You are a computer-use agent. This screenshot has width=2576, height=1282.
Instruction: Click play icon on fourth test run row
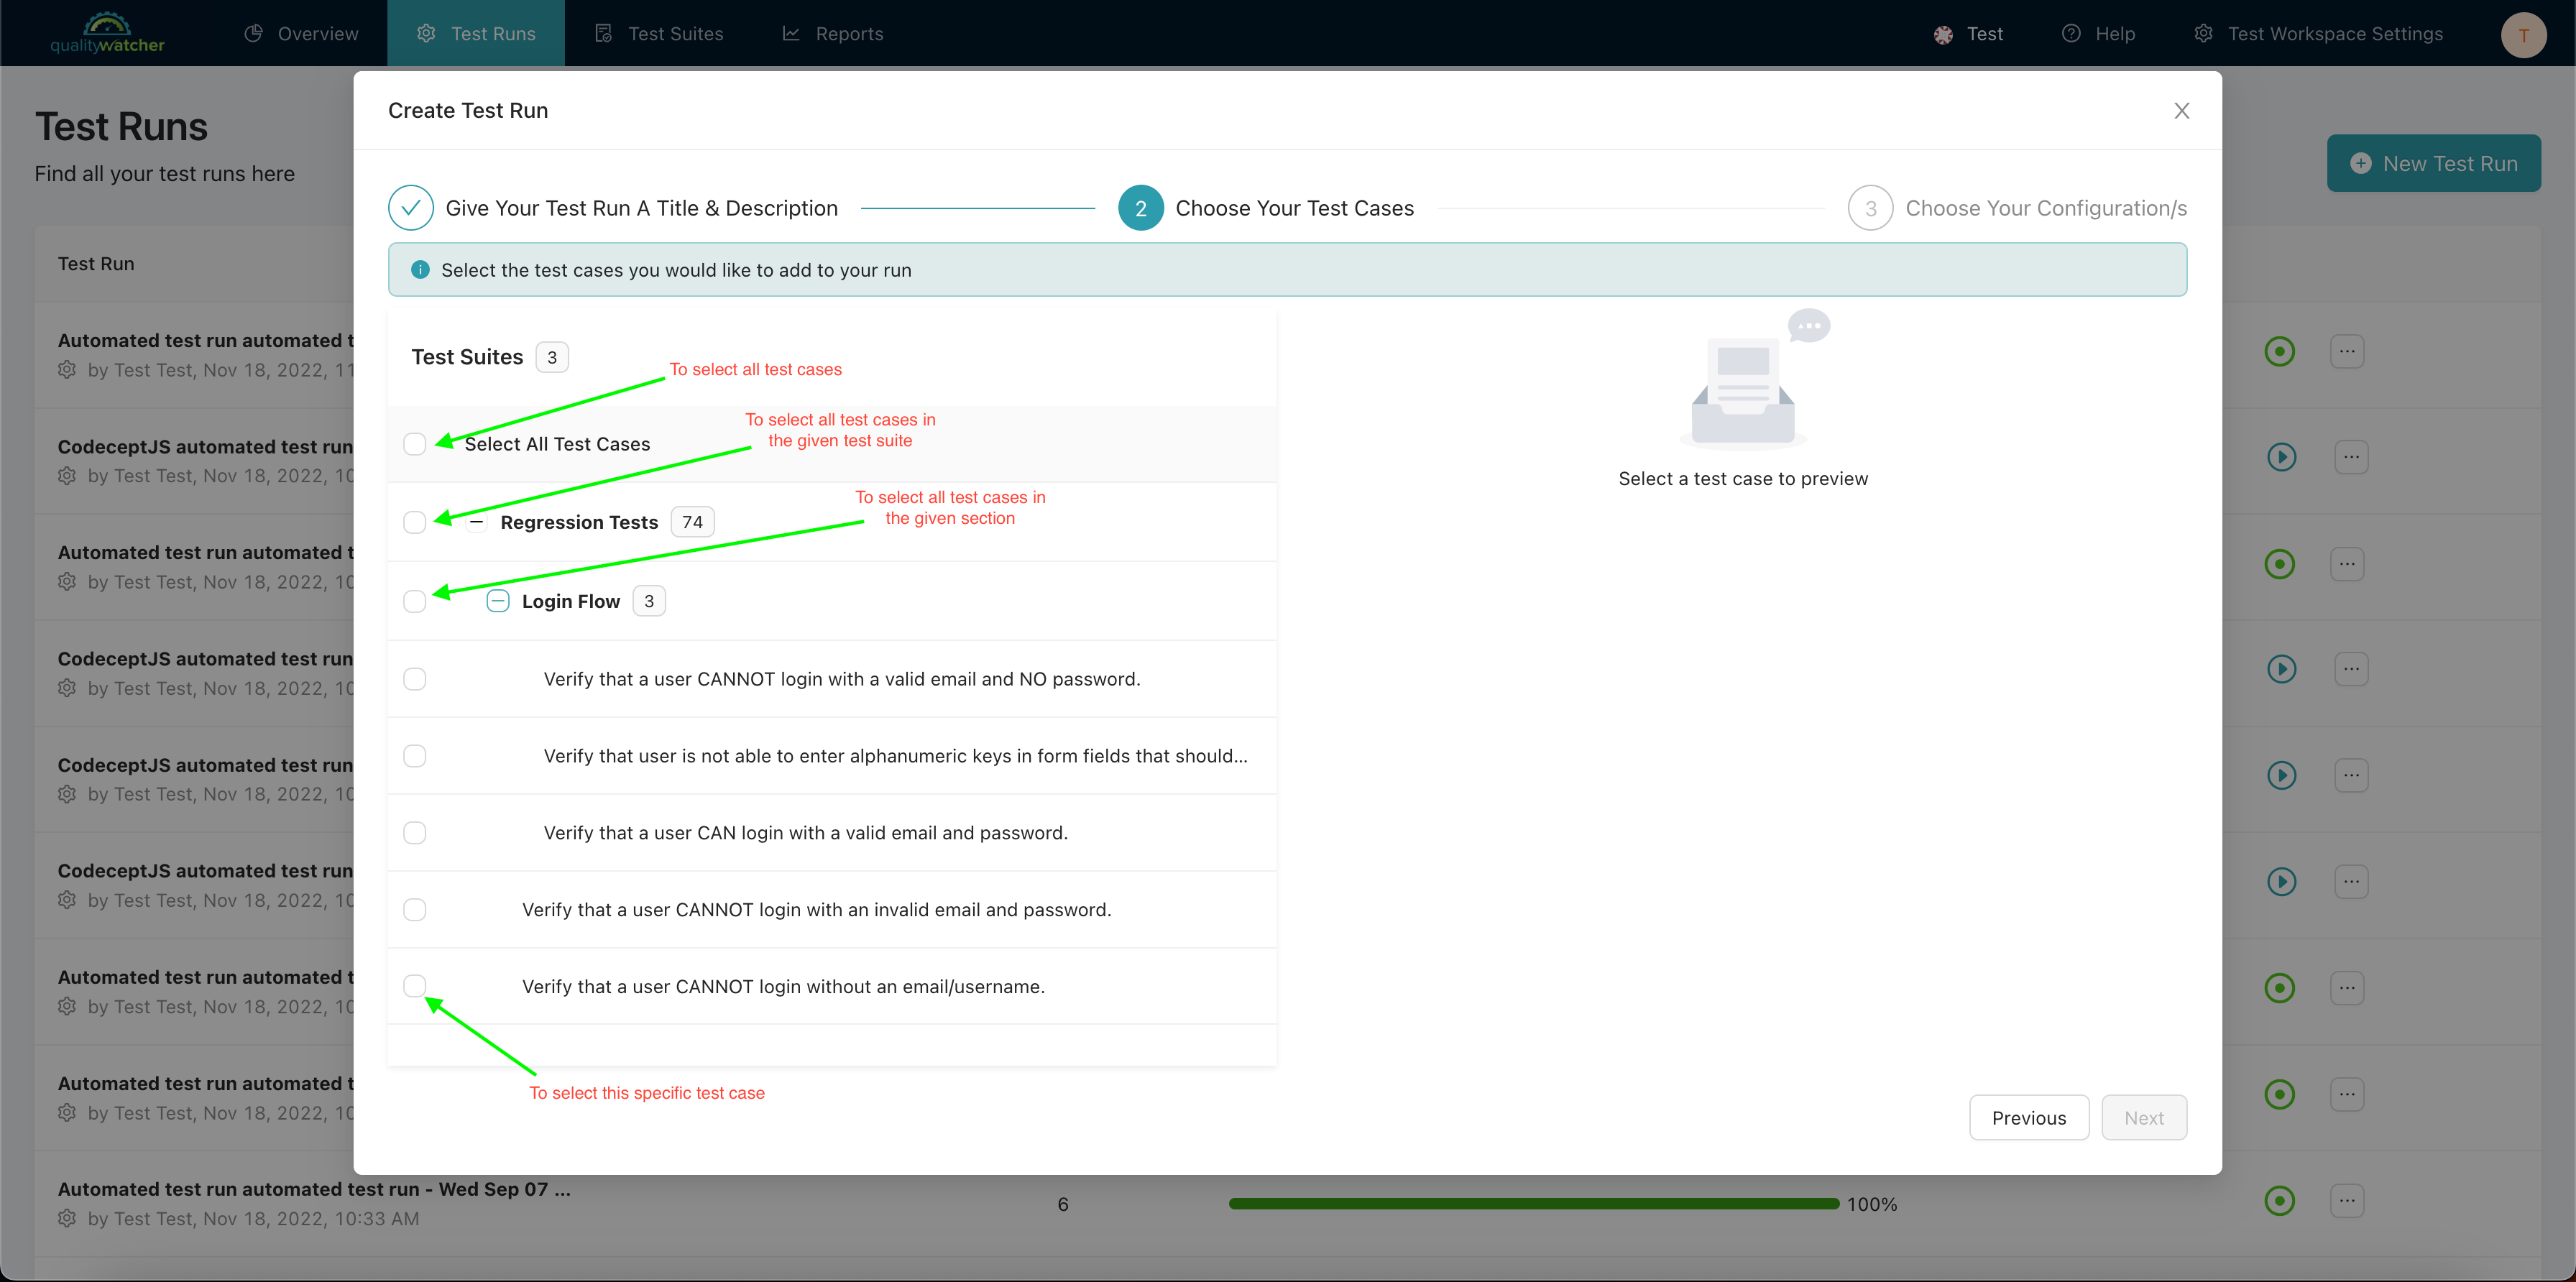tap(2281, 668)
